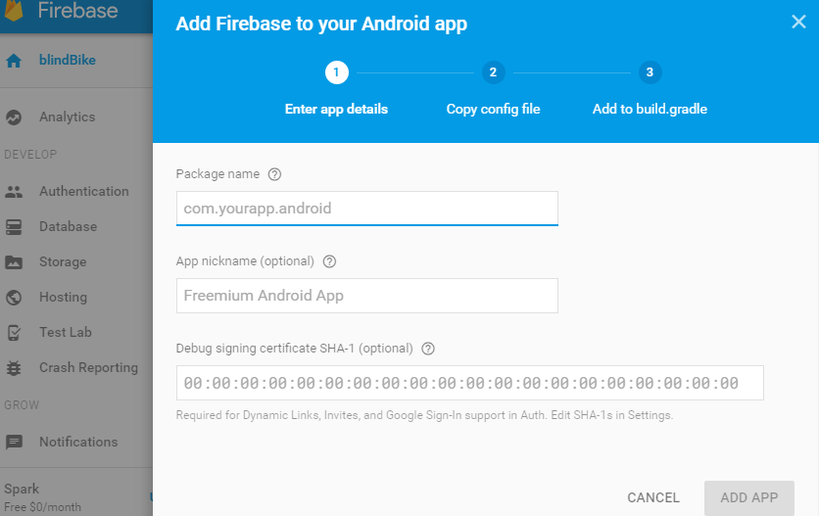Open the Storage folder icon

point(14,262)
